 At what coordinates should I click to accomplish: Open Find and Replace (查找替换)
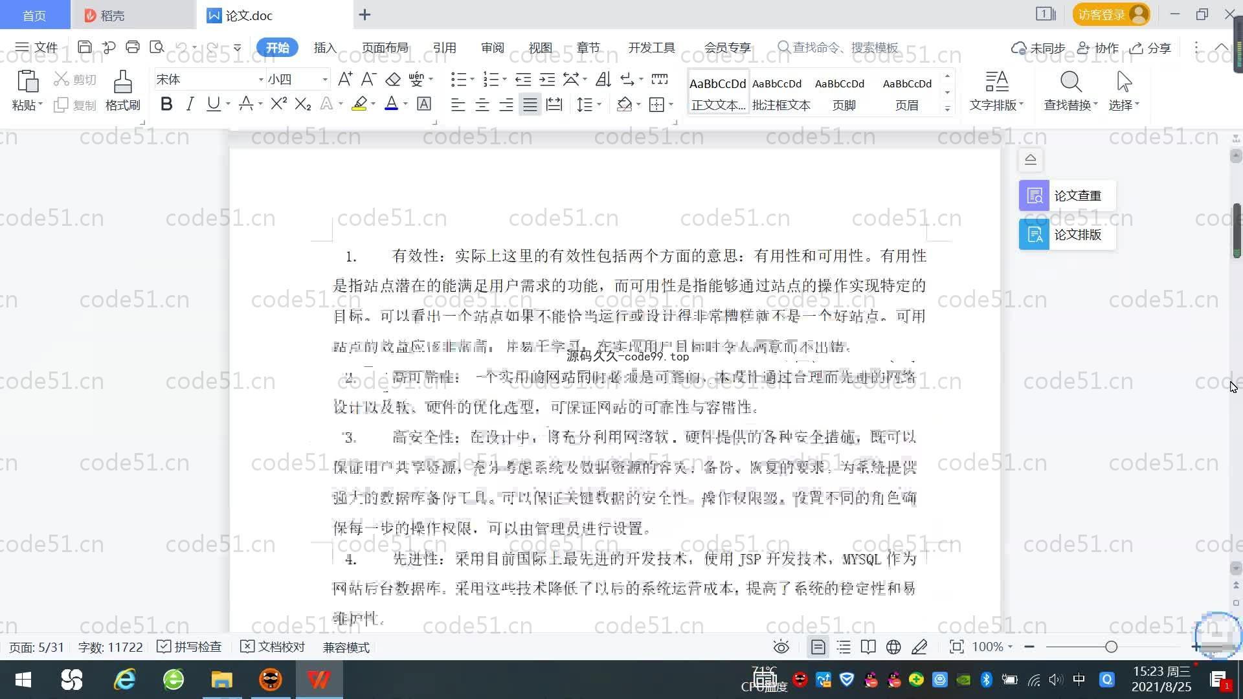[1071, 91]
